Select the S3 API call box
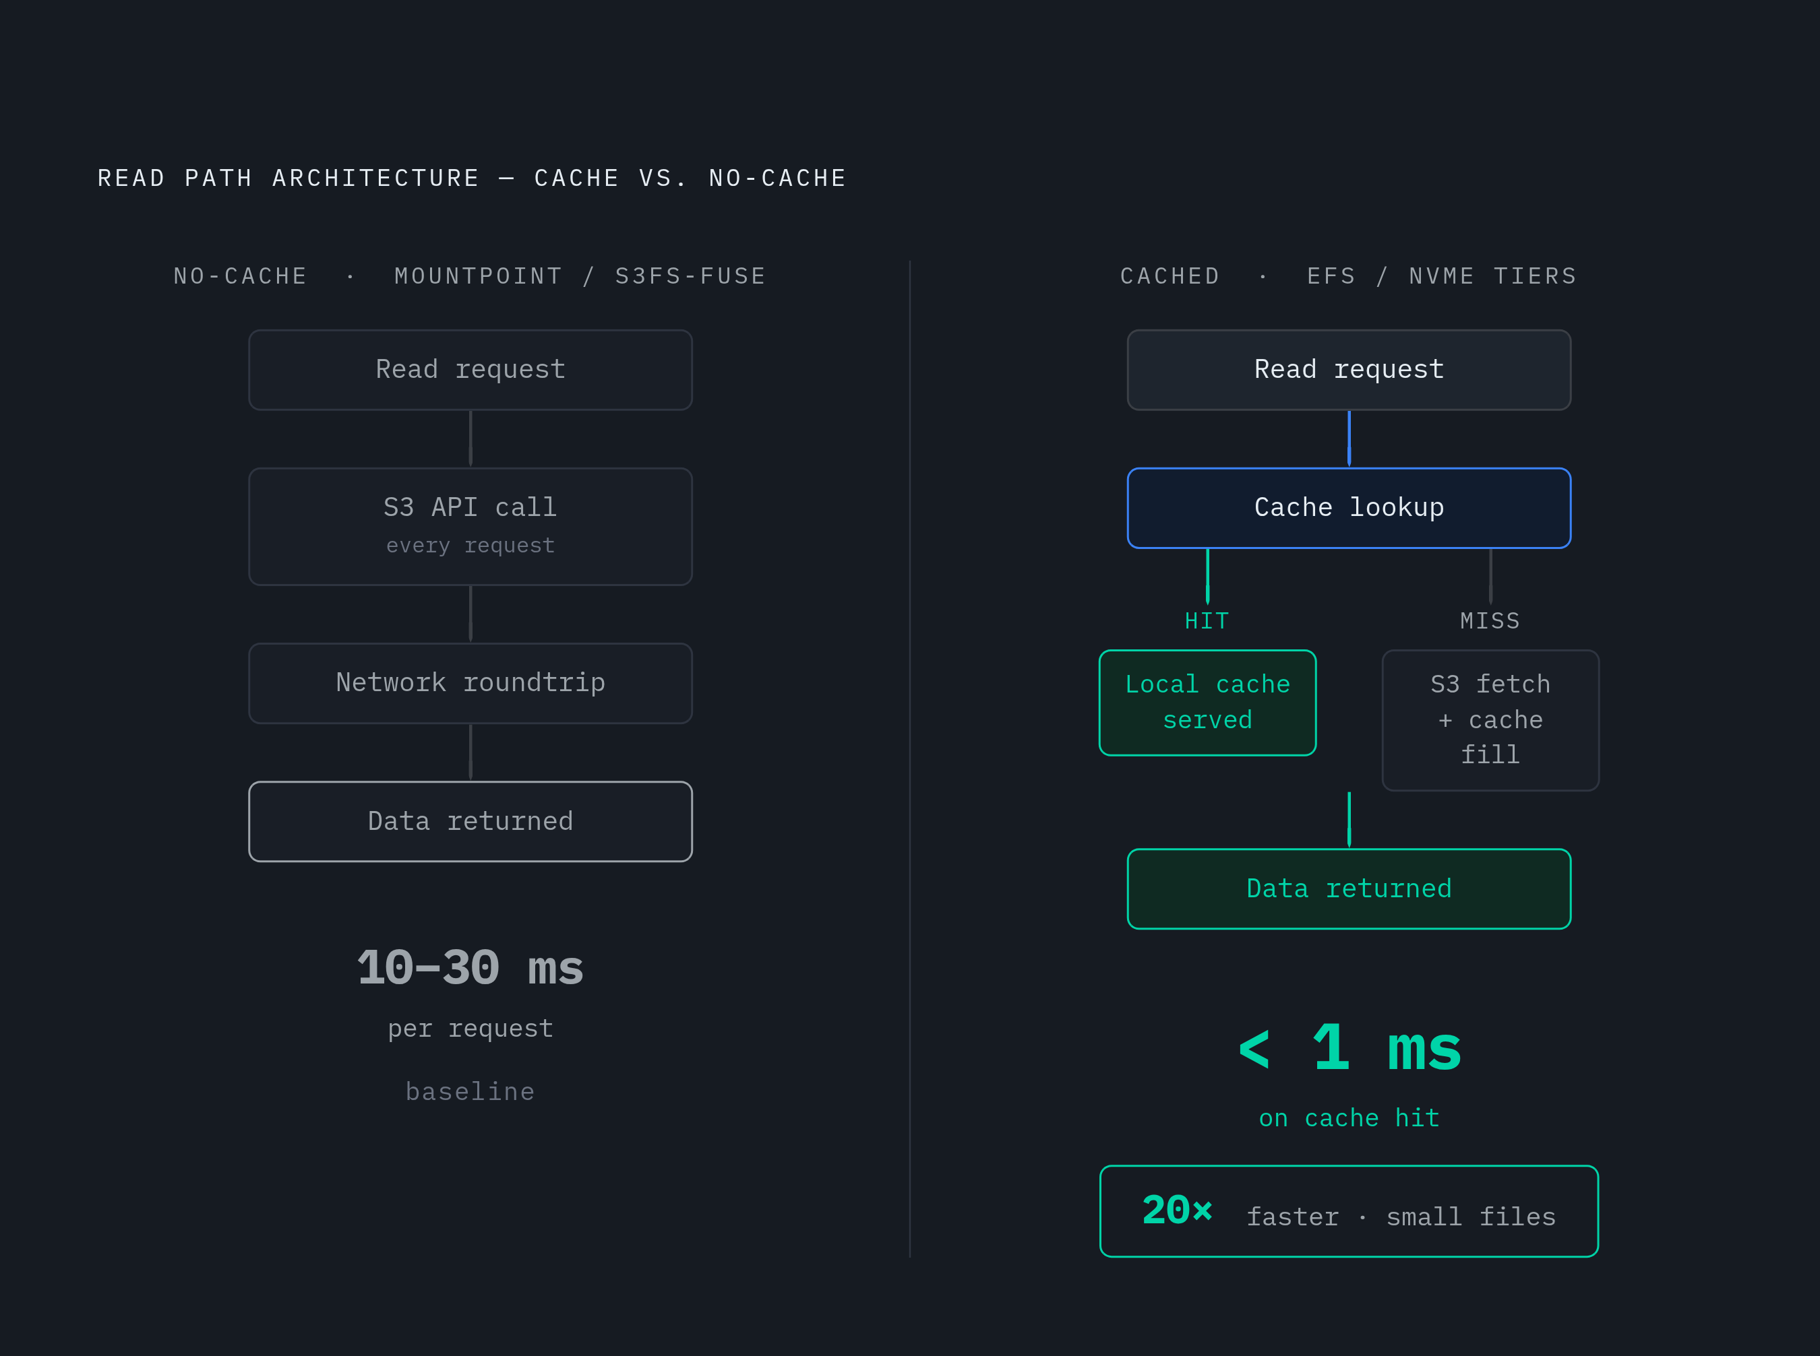 [471, 527]
